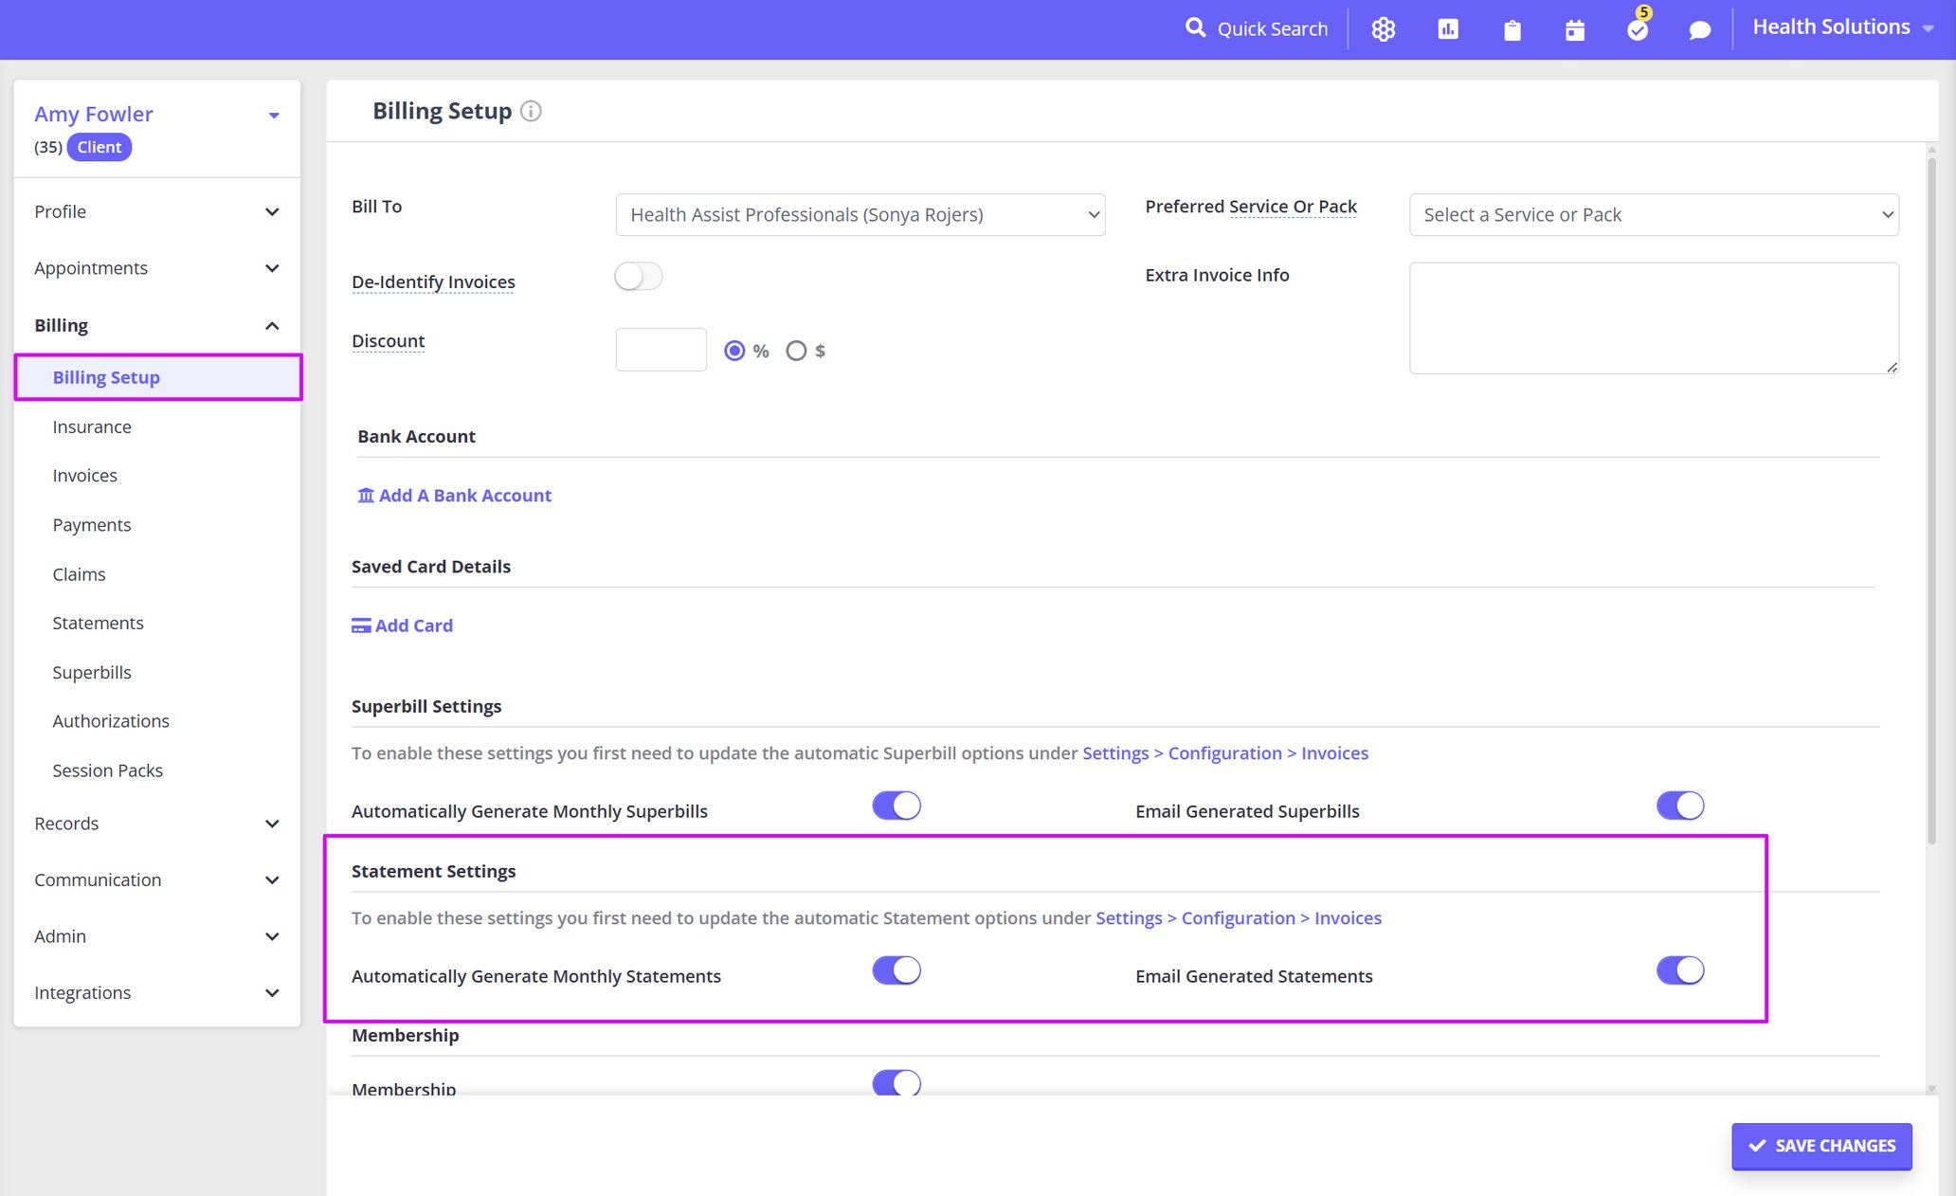The height and width of the screenshot is (1196, 1956).
Task: Click the clipboard icon in the header
Action: coord(1511,29)
